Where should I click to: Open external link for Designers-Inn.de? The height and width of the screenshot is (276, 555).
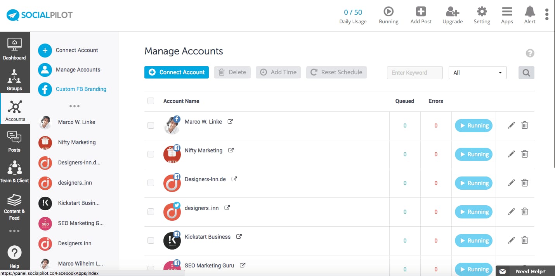pyautogui.click(x=234, y=179)
